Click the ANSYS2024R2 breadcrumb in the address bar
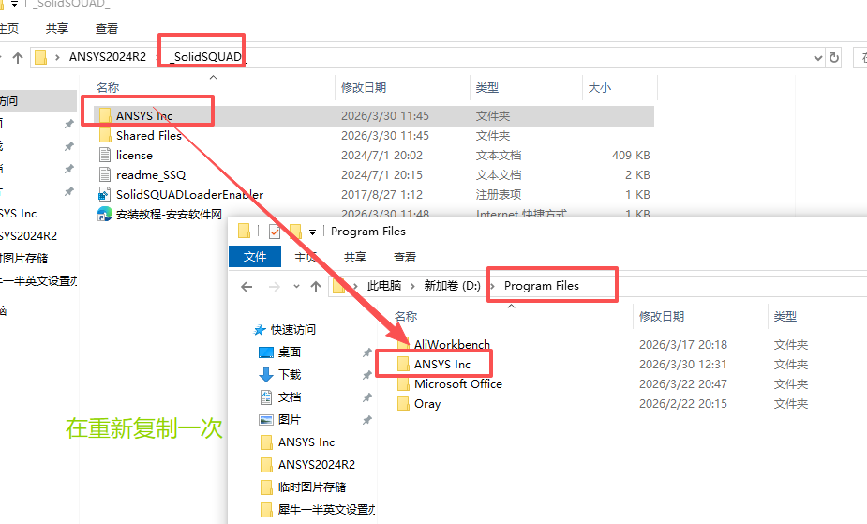The image size is (867, 524). [107, 57]
